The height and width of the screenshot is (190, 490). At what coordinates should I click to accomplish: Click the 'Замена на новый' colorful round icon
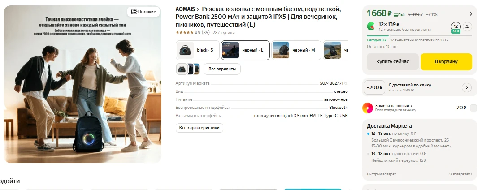click(368, 108)
